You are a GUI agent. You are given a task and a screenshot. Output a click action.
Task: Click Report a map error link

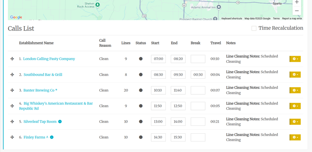(x=292, y=19)
